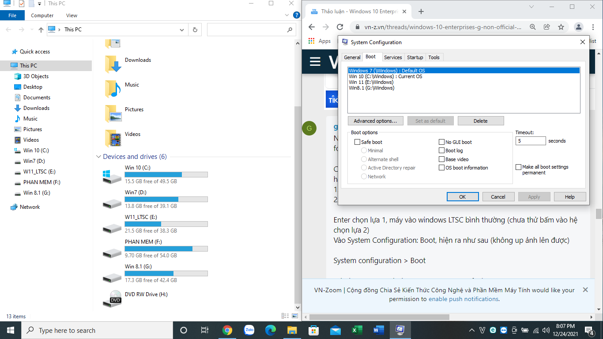Open Computer ribbon tab
603x339 pixels.
[42, 15]
